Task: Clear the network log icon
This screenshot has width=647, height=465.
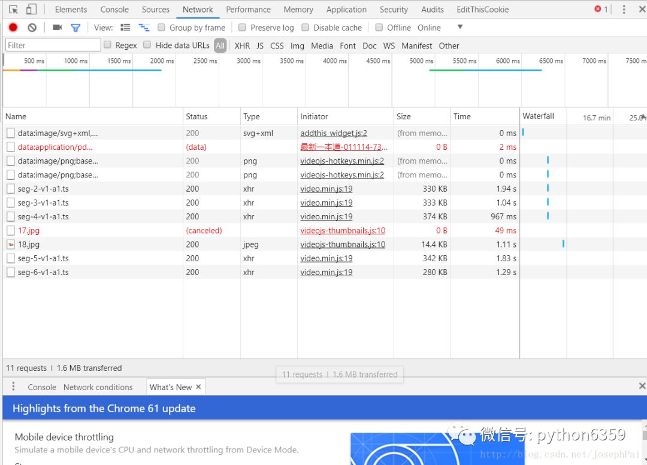Action: click(x=32, y=27)
